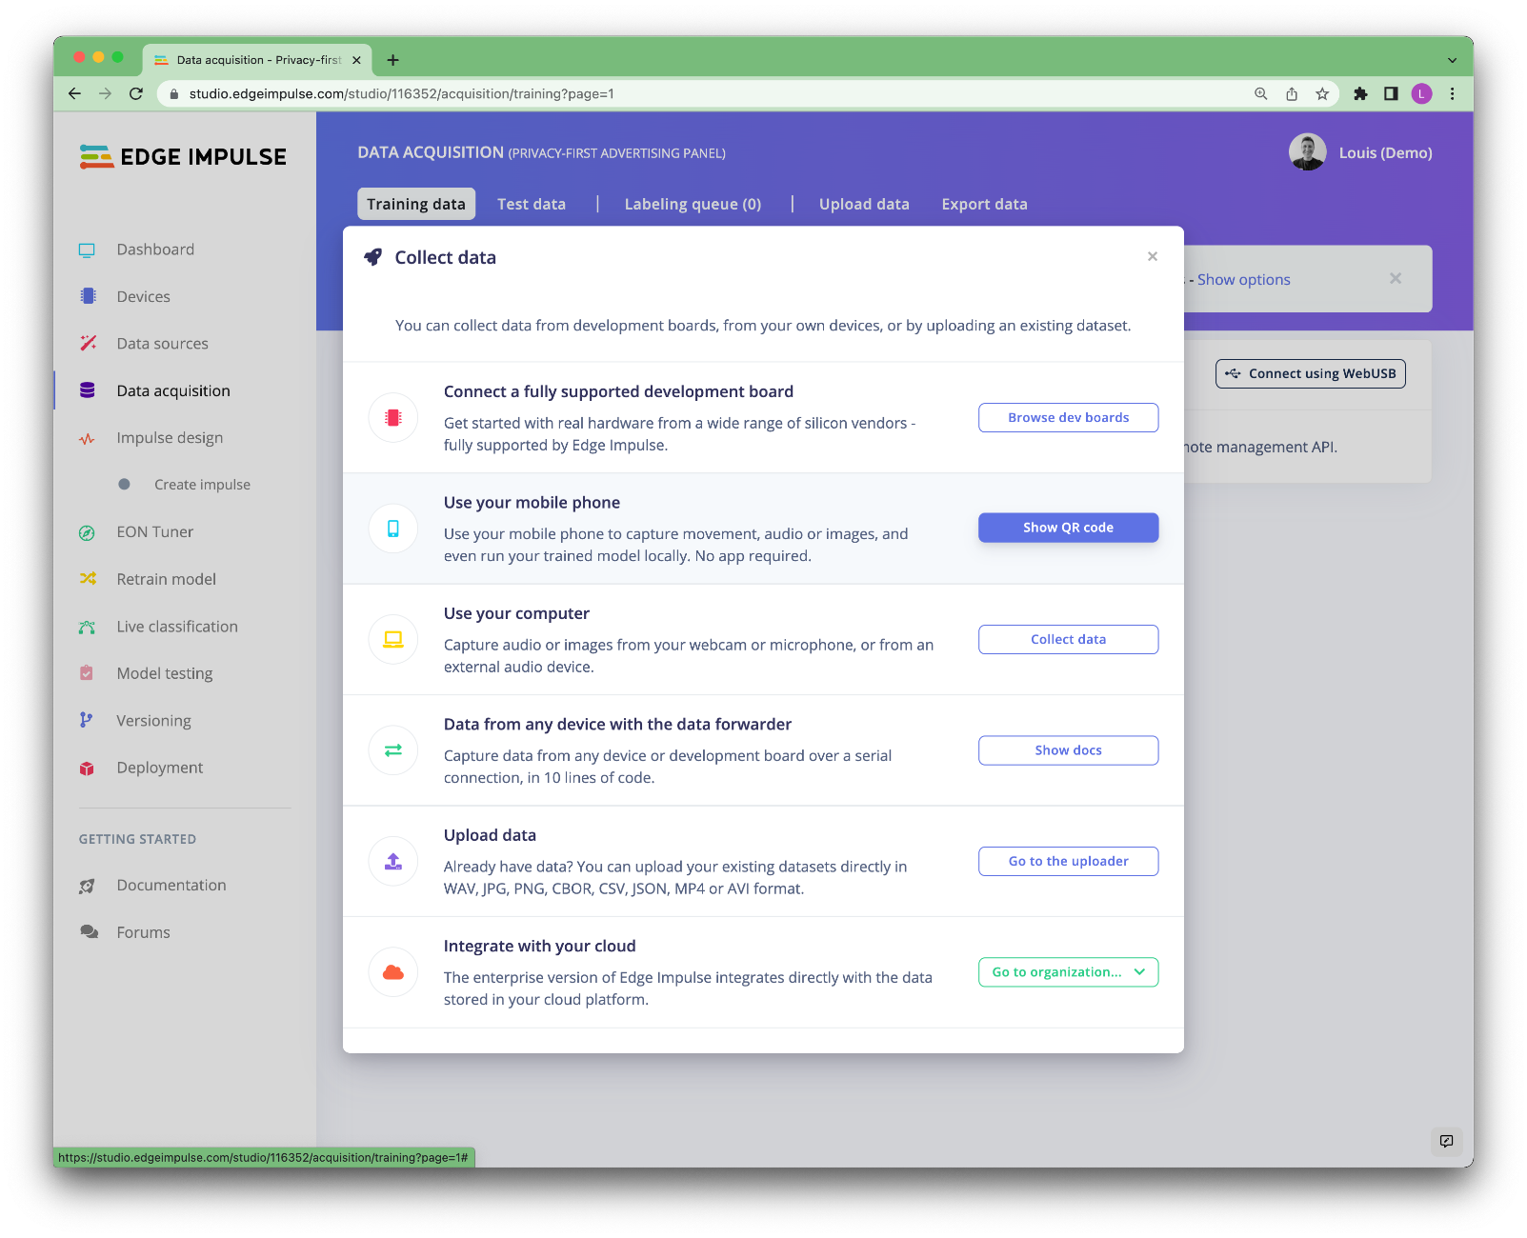Reload the page in the browser
The height and width of the screenshot is (1238, 1527).
coord(136,93)
